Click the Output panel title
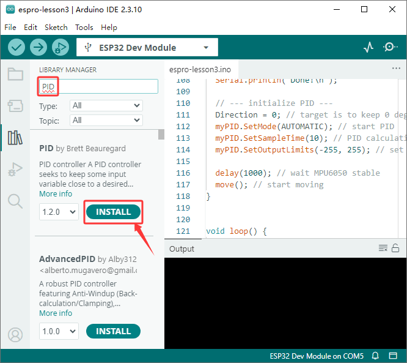407x363 pixels. click(x=182, y=249)
